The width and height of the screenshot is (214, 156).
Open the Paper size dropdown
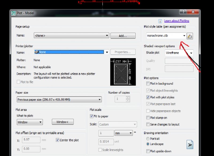tap(59, 99)
